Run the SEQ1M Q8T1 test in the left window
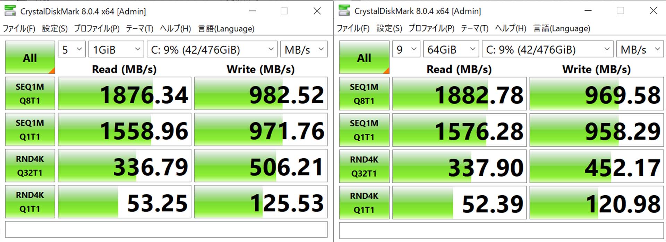 point(30,93)
